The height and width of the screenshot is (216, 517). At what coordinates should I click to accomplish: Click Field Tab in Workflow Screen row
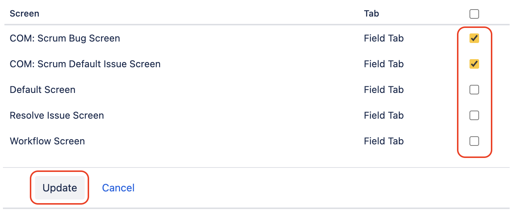(384, 141)
